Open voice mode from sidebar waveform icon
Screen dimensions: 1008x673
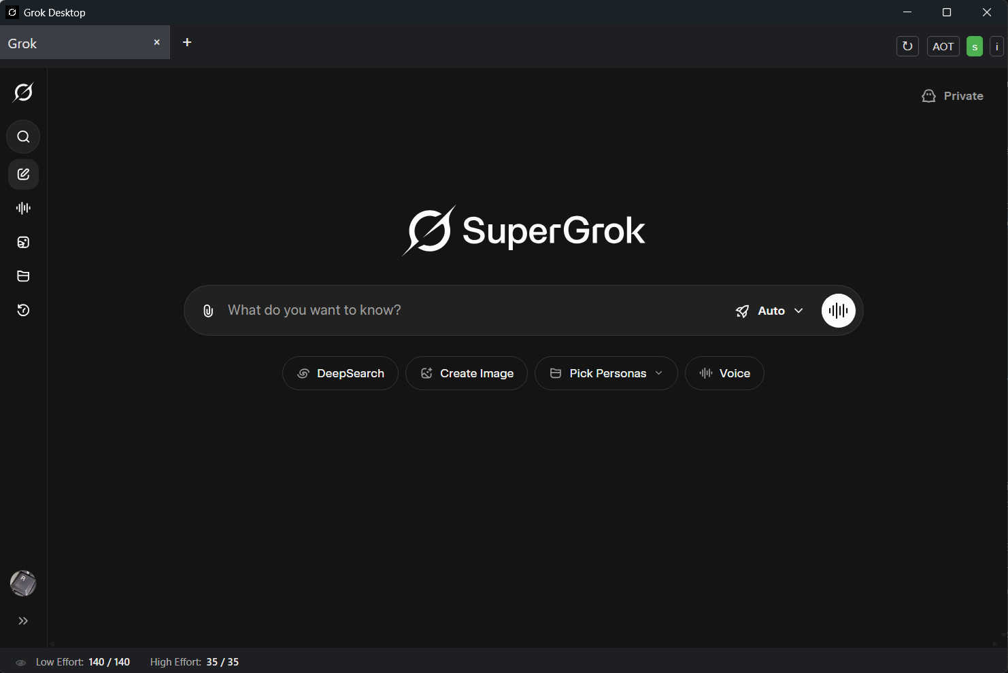coord(23,208)
